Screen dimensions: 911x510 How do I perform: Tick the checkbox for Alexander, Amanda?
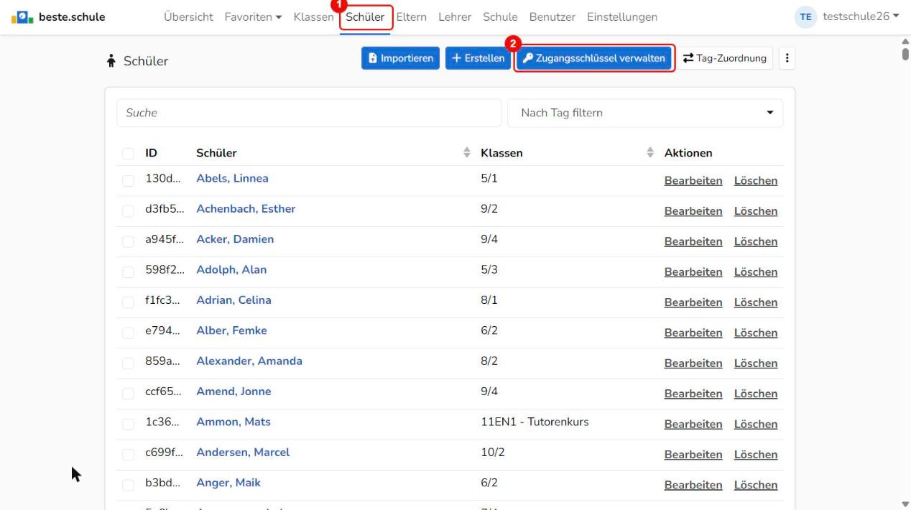[128, 363]
